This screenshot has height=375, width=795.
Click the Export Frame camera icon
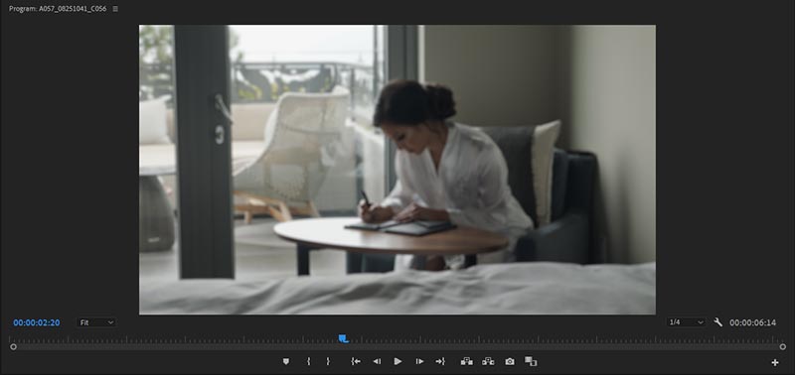click(x=510, y=361)
